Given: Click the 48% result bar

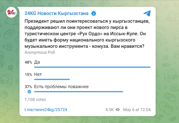Looking at the screenshot, I should [x=92, y=67].
